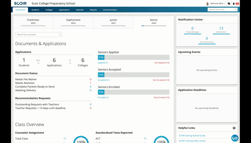251x143 pixels.
Task: Click Outstanding Requests with Teachers count
Action: click(90, 104)
